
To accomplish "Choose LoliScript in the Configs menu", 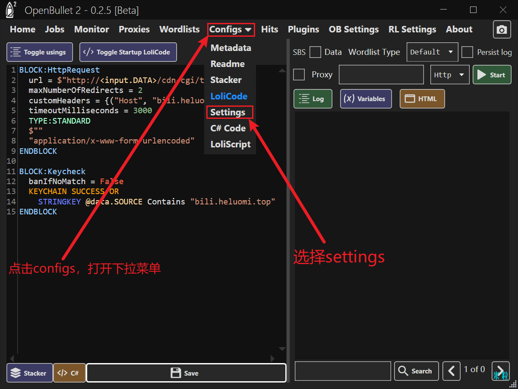I will 231,144.
